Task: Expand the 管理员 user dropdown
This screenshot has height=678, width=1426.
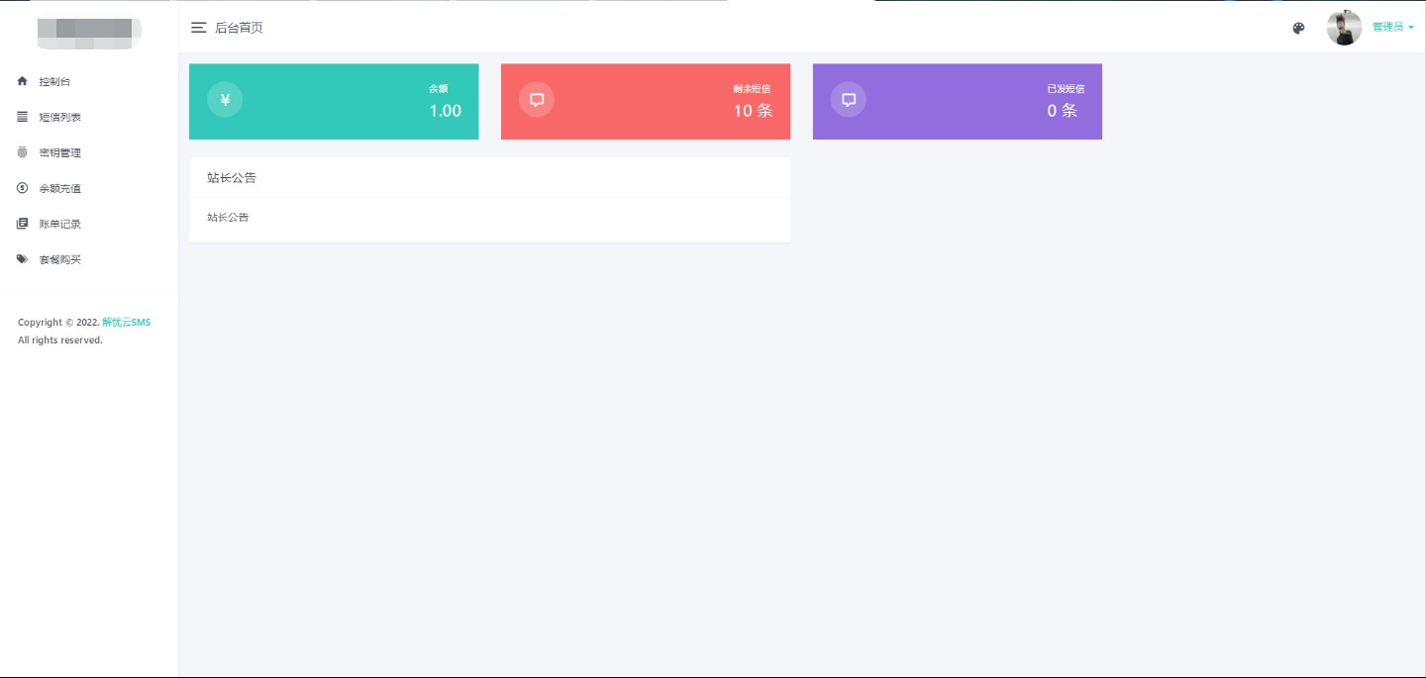Action: click(x=1392, y=28)
